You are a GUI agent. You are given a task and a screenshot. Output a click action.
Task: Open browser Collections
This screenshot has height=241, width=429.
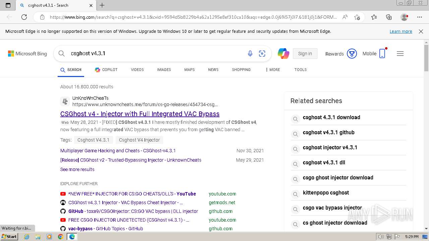tap(389, 17)
